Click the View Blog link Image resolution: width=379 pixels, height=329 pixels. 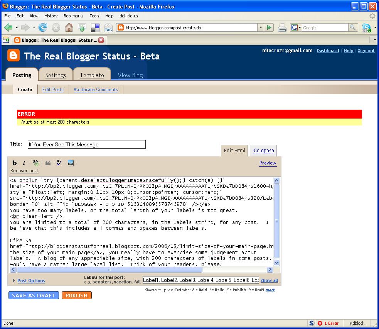point(130,75)
